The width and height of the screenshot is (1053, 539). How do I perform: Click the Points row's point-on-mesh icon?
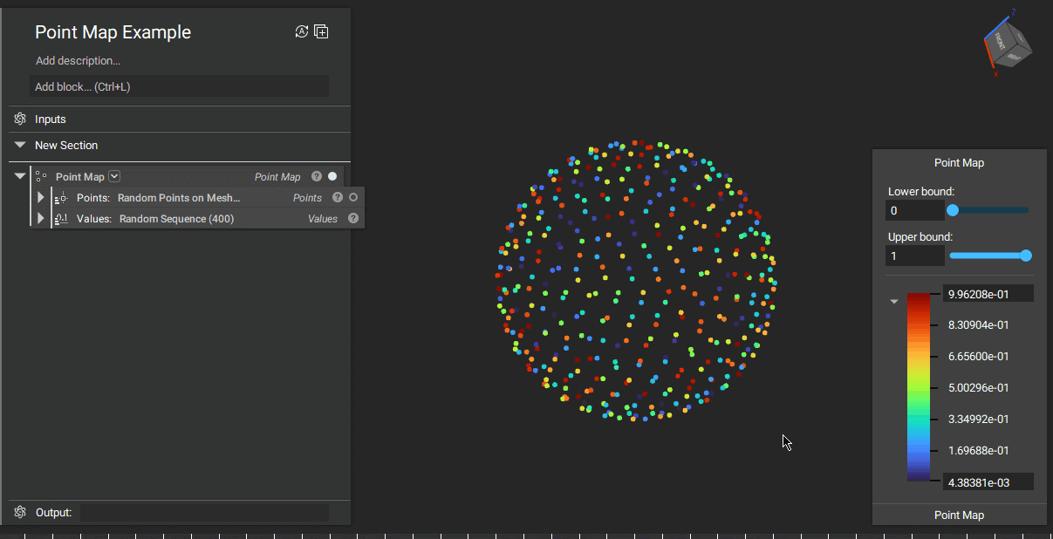[61, 198]
